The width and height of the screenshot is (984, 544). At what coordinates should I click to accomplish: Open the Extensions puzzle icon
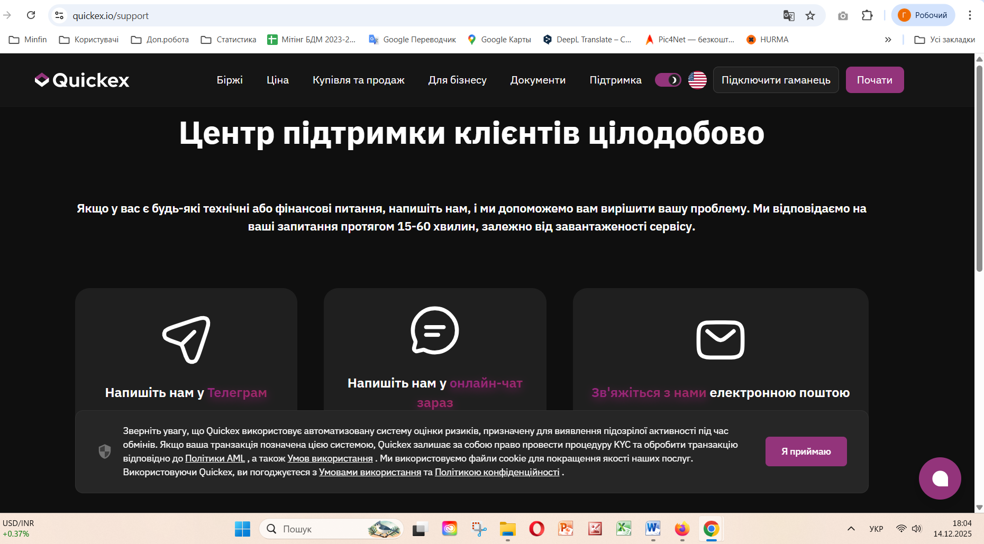pos(867,15)
